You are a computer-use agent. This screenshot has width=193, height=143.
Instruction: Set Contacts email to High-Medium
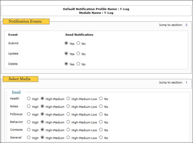tap(42, 130)
